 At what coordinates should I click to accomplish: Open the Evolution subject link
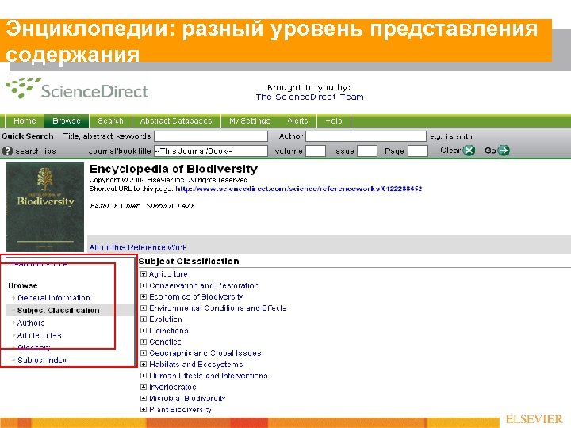[166, 319]
